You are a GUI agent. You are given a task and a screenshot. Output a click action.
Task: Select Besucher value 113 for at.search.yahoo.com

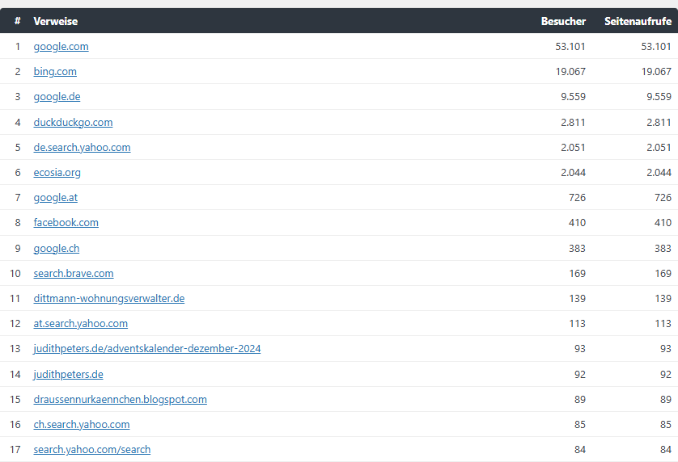coord(577,324)
